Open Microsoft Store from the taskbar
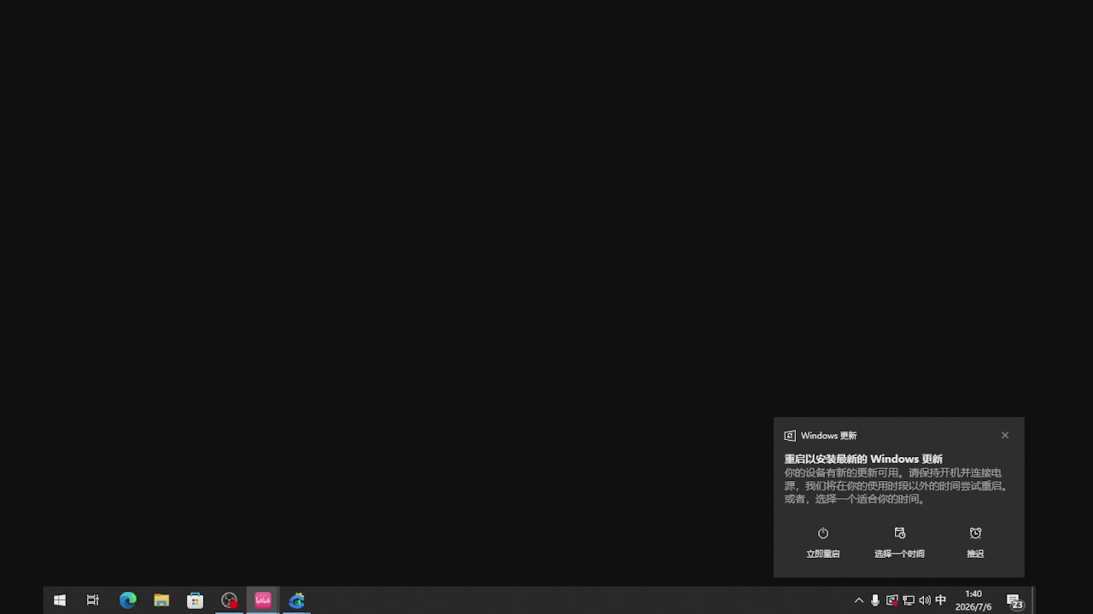The width and height of the screenshot is (1093, 614). point(195,600)
